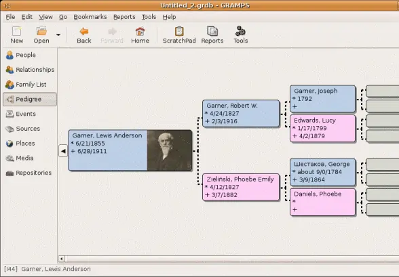Click Lewis Anderson's portrait photo
Screen dimensions: 399x277
point(170,150)
